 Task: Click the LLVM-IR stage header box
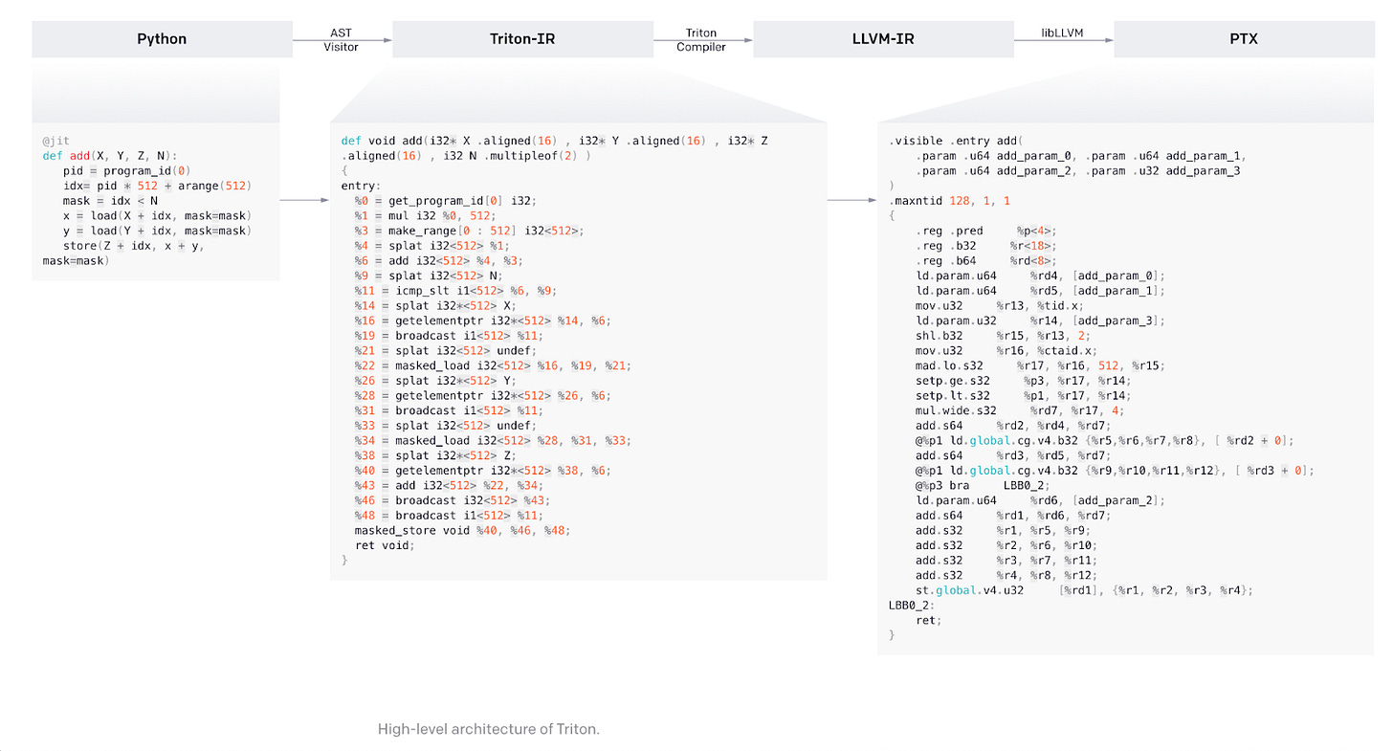[x=883, y=39]
